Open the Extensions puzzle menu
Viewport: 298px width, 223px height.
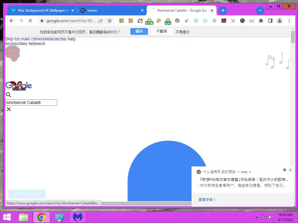pos(261,21)
